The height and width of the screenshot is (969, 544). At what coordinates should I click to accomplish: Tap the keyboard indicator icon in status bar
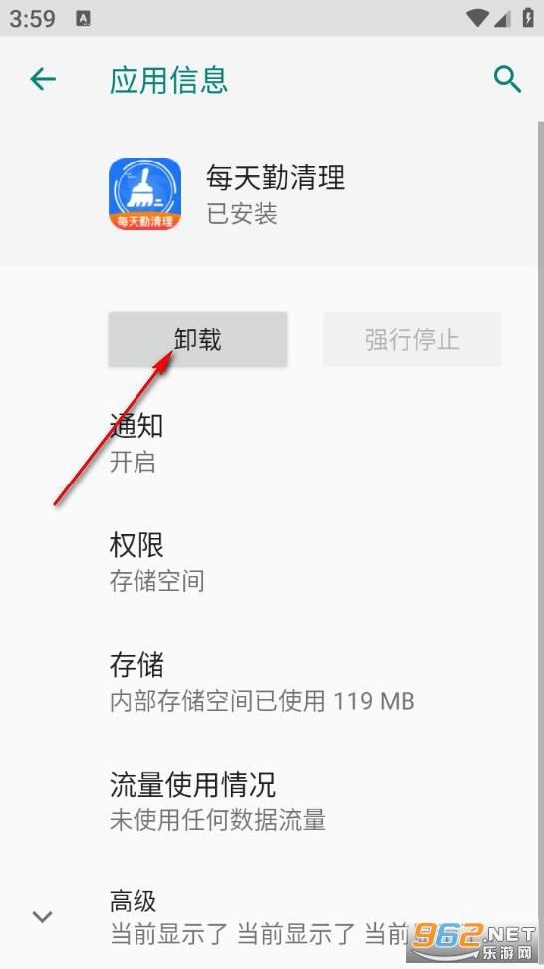click(x=83, y=19)
